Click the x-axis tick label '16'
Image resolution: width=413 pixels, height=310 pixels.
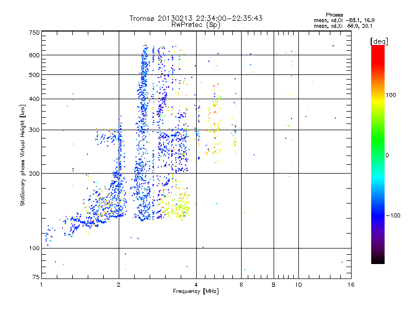click(351, 285)
